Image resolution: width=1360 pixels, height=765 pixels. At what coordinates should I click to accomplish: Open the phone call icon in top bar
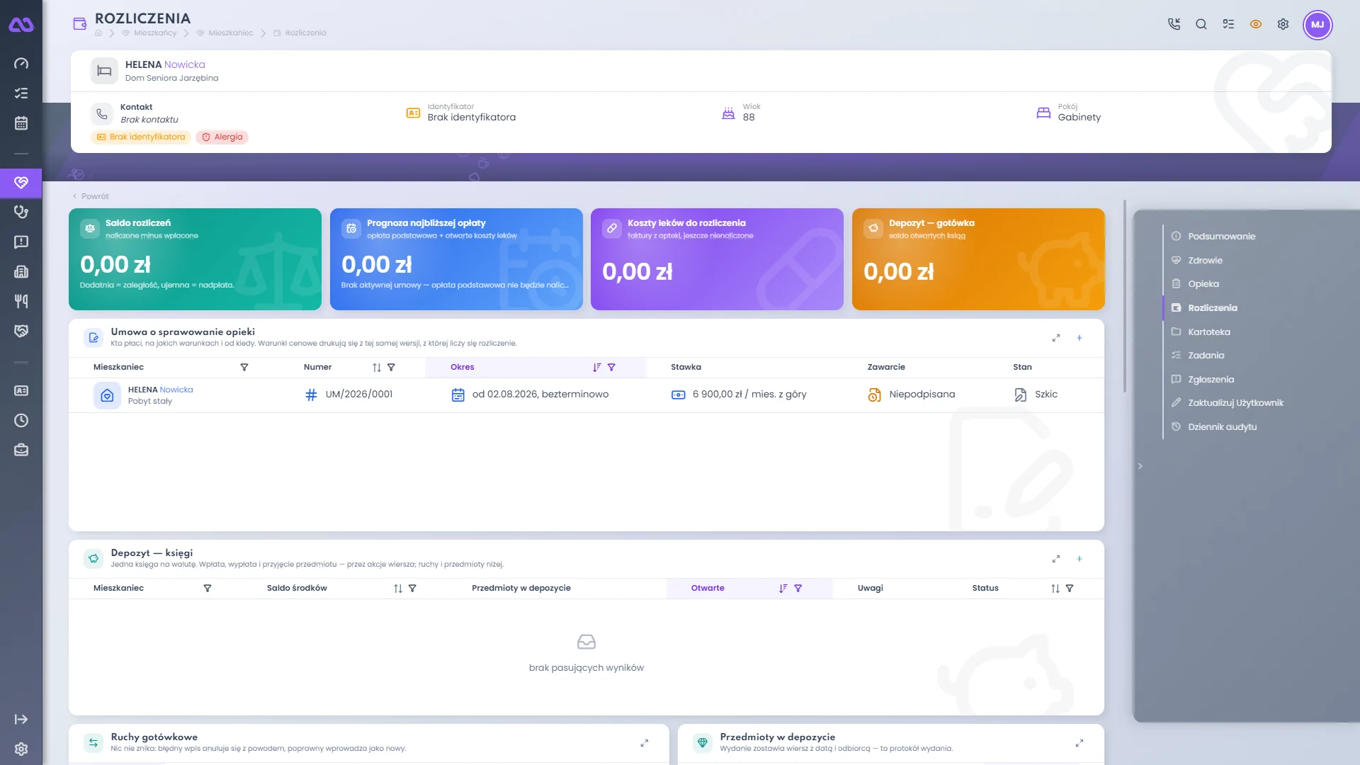(x=1174, y=24)
